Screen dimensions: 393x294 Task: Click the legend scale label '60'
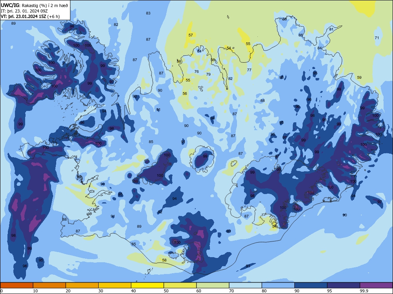pos(199,291)
